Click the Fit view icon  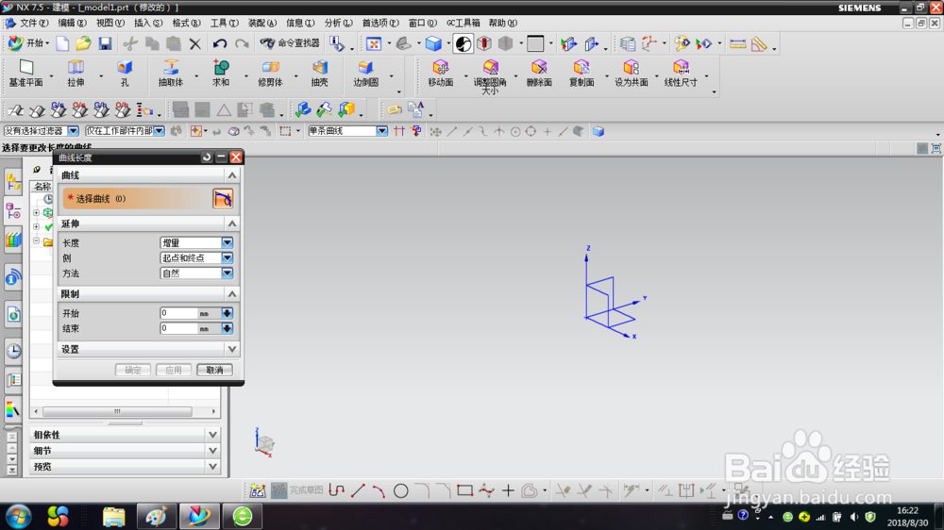click(x=374, y=43)
